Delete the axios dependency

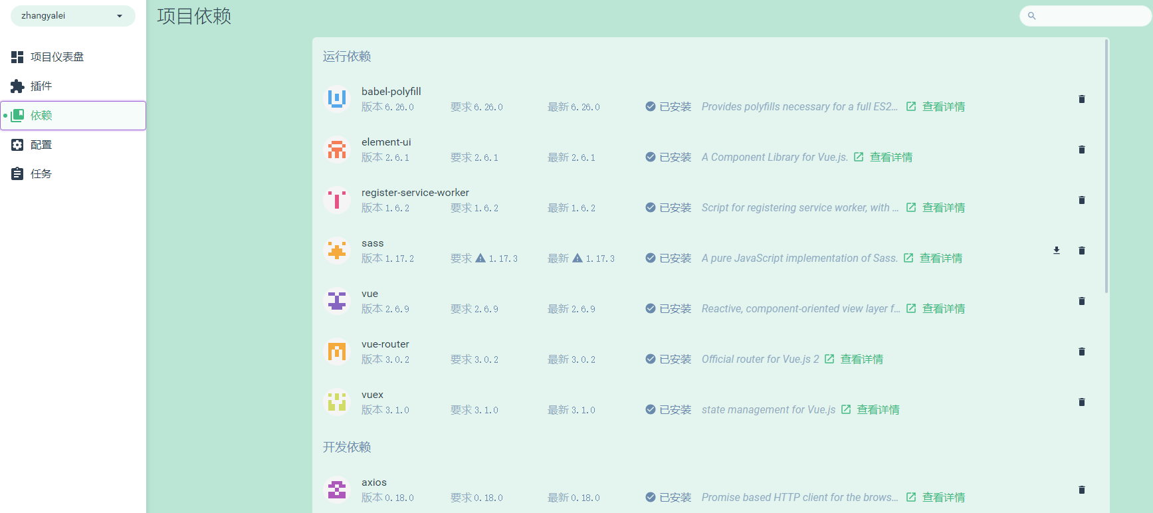click(x=1081, y=490)
